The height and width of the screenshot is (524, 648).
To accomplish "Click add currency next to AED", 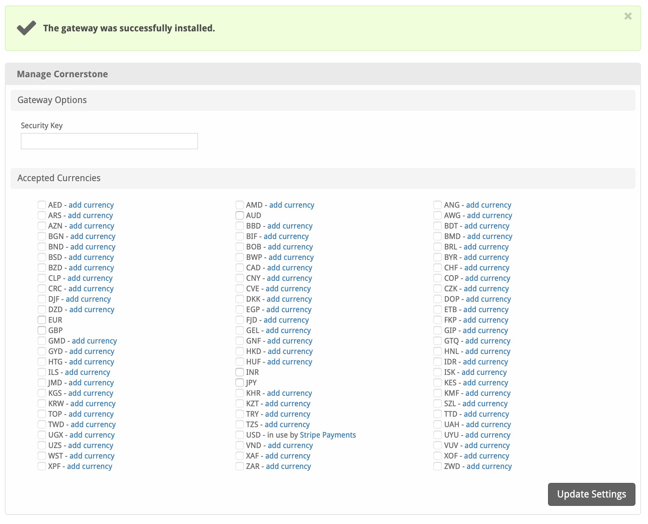I will click(x=91, y=205).
